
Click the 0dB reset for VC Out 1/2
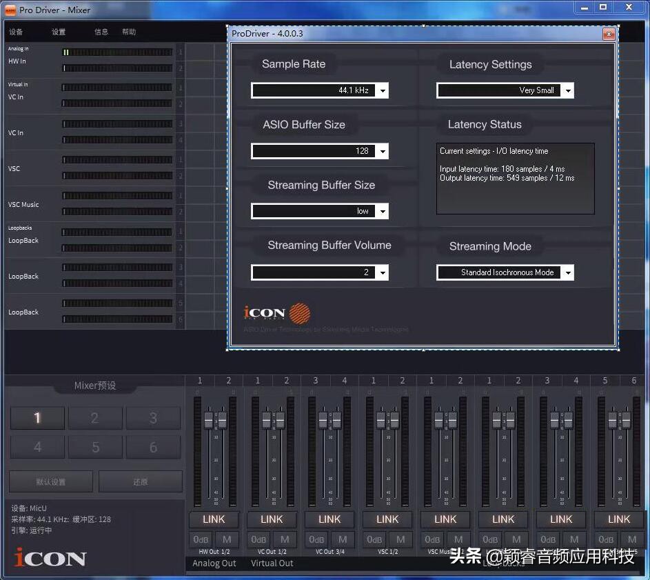click(258, 539)
